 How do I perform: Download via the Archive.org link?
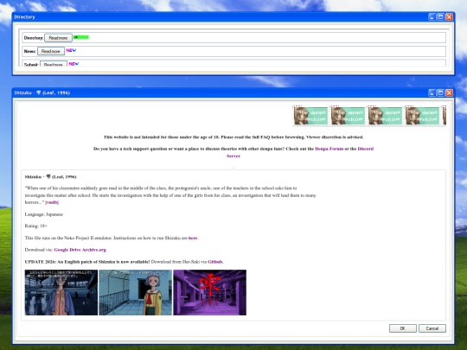[x=93, y=250]
